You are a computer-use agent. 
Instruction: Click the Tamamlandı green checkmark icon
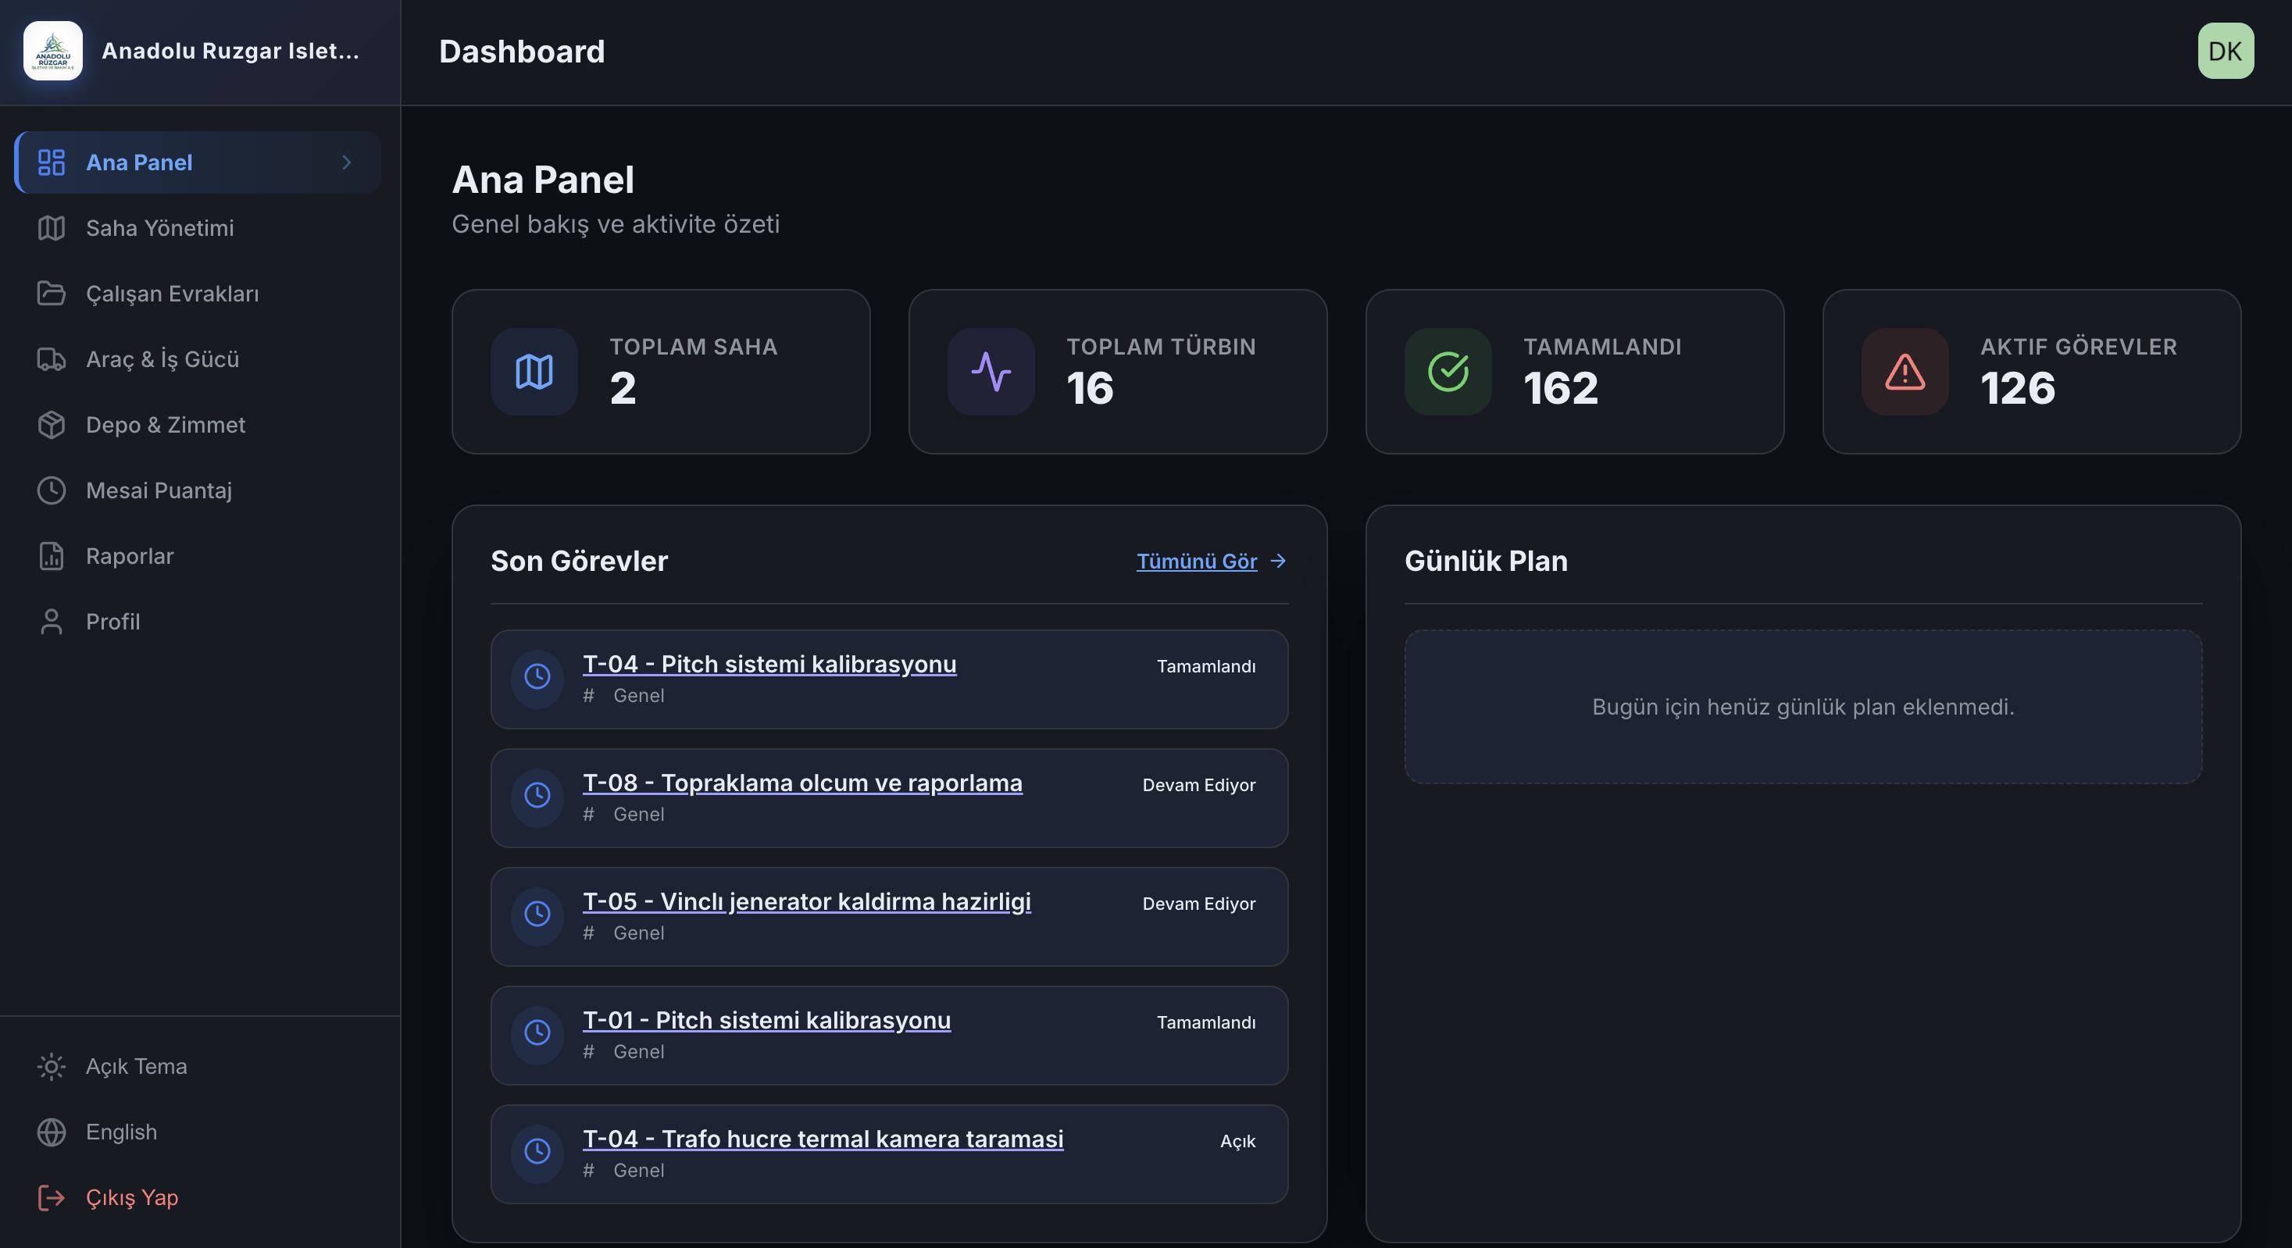pos(1446,372)
